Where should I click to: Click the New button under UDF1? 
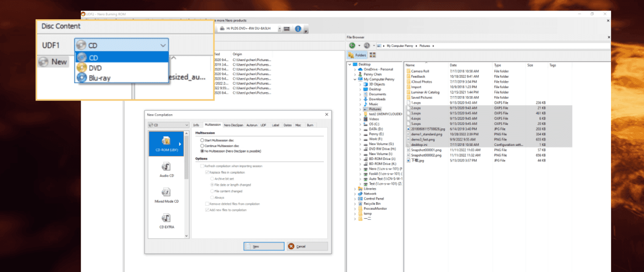tap(53, 62)
